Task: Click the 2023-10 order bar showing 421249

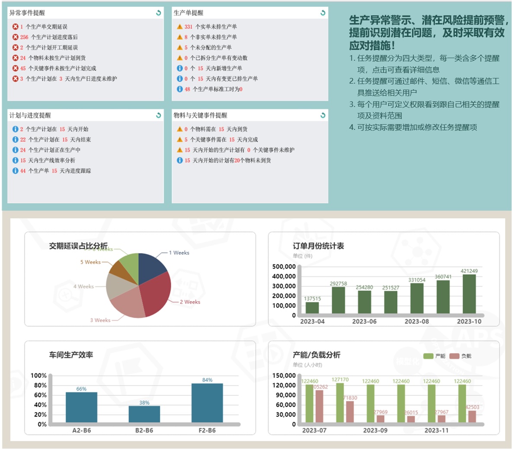Action: (469, 294)
